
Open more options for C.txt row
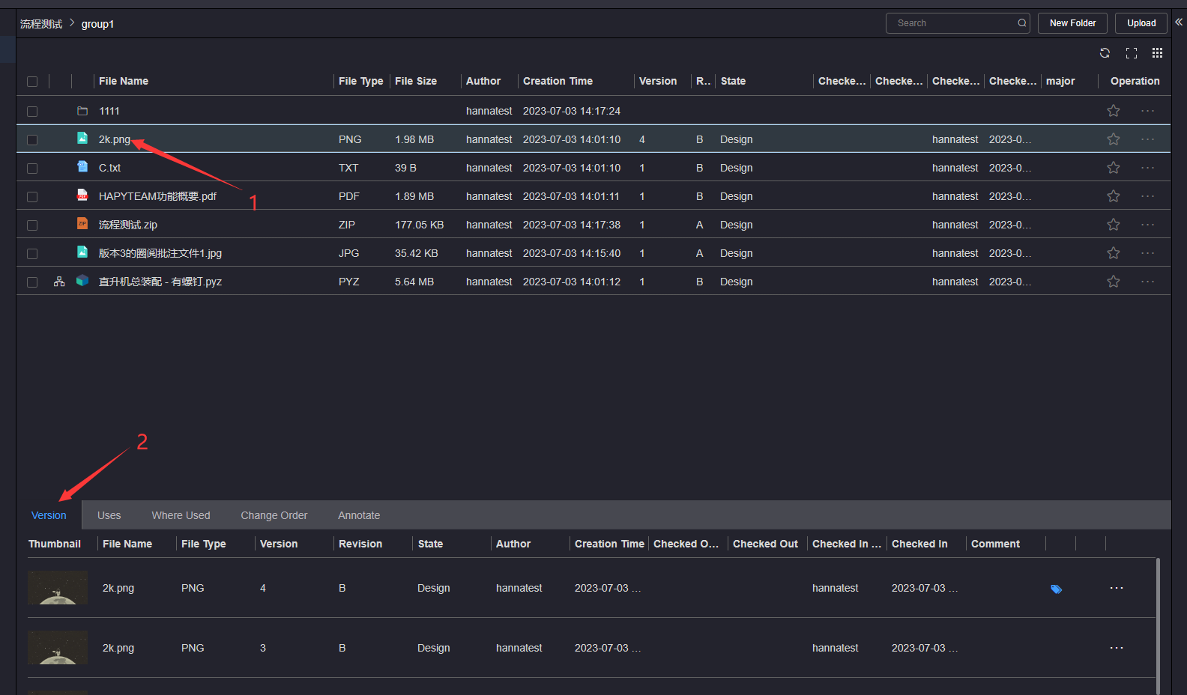click(1147, 168)
